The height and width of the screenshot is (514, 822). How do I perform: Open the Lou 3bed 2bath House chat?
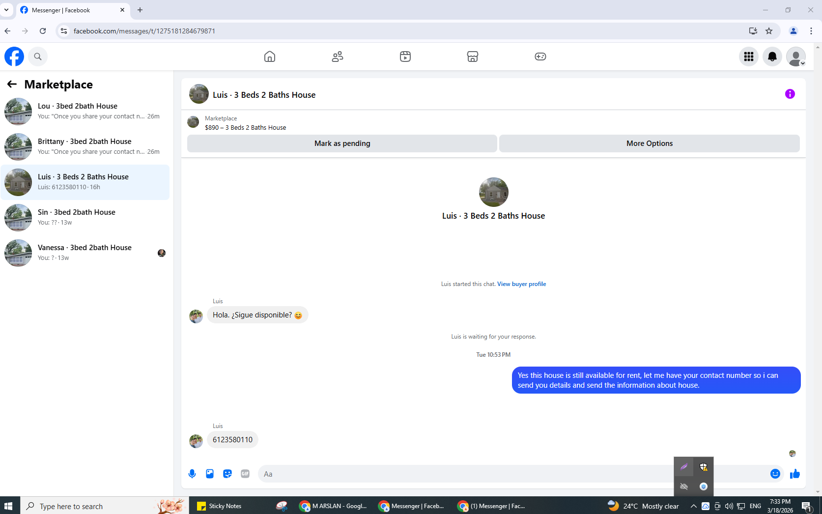[x=85, y=112]
